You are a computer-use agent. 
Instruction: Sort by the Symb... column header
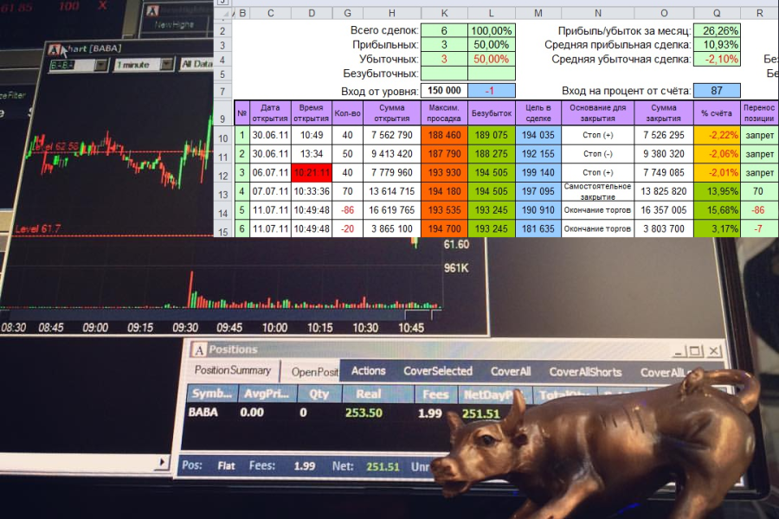click(212, 394)
